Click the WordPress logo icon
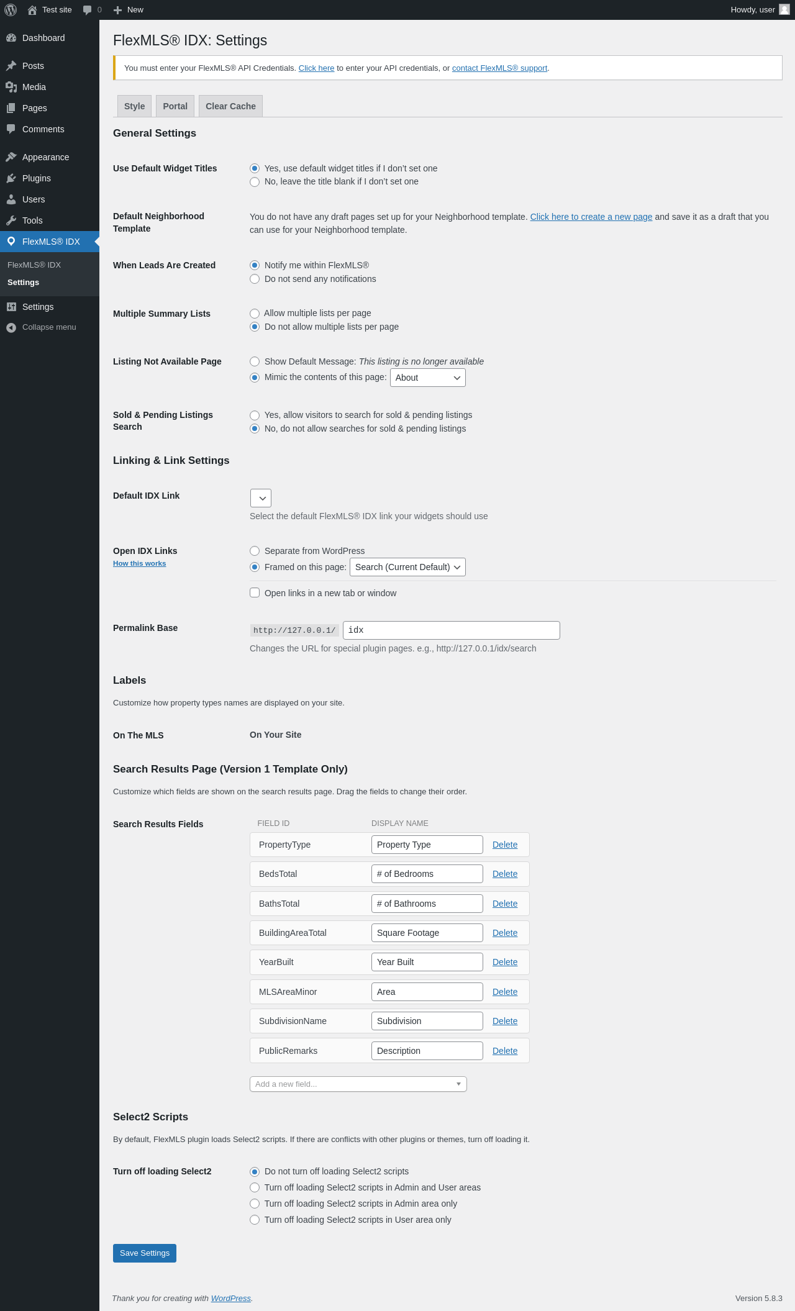 (11, 10)
